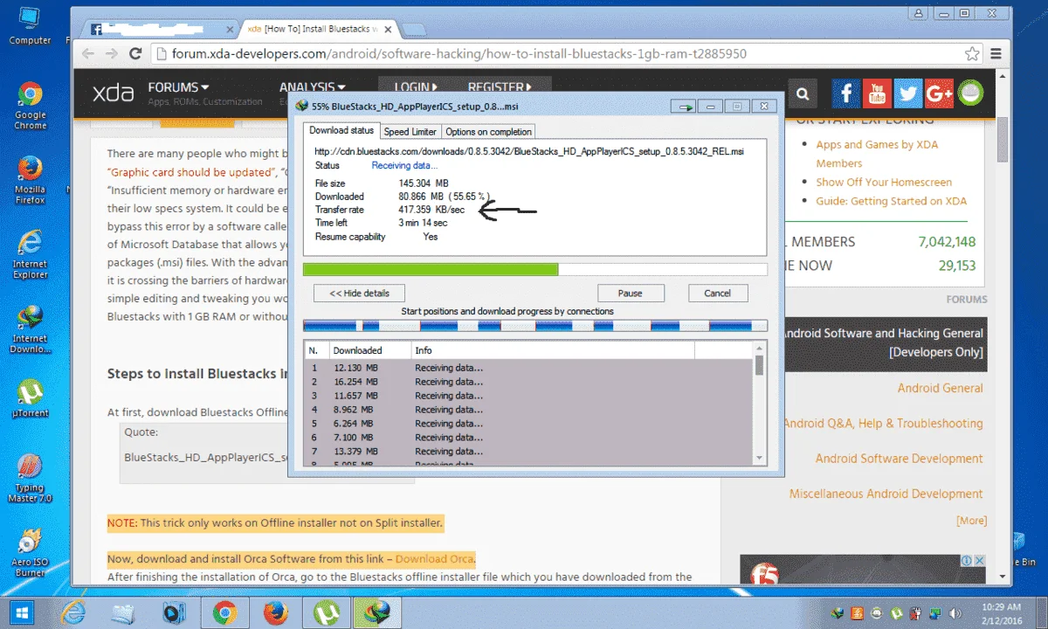
Task: Open µTorrent desktop shortcut
Action: click(30, 399)
